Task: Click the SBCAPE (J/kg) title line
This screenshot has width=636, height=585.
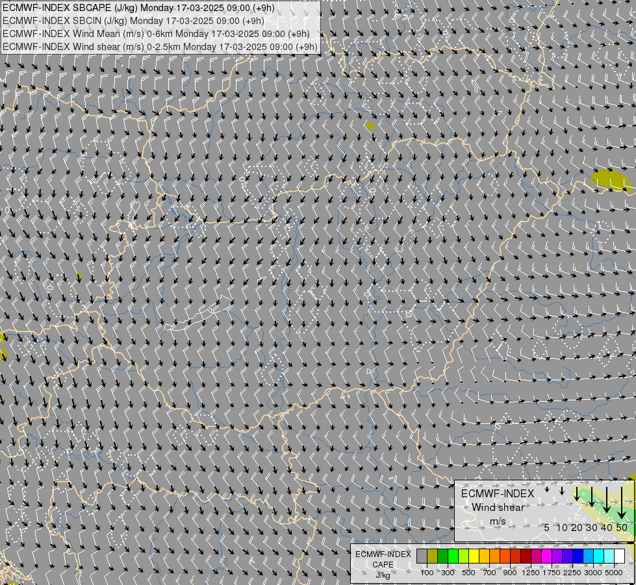Action: click(138, 8)
